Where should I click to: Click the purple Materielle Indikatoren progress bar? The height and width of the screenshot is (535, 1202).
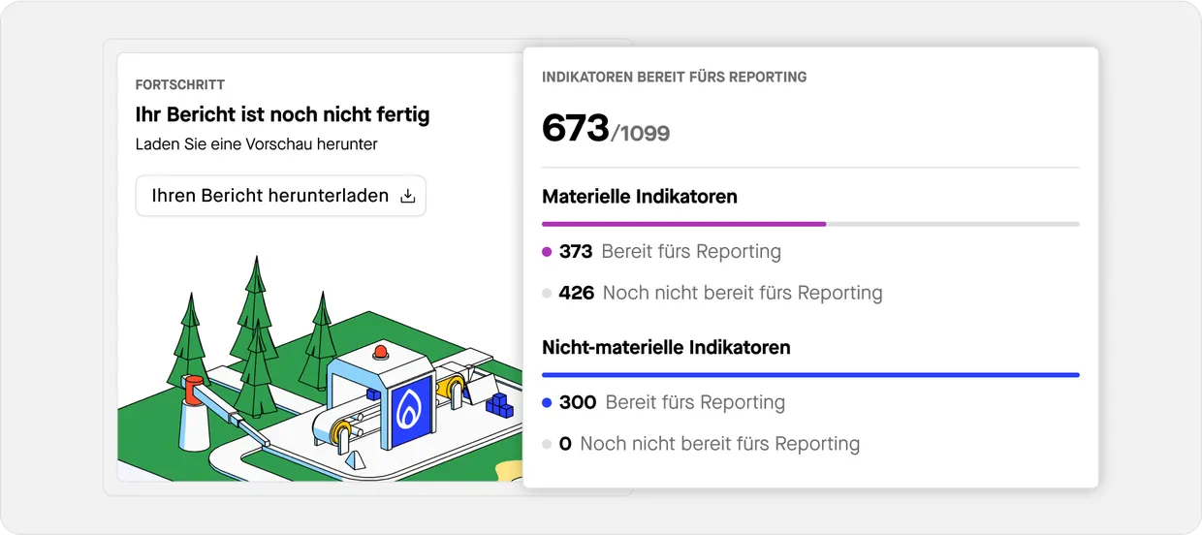tap(683, 224)
